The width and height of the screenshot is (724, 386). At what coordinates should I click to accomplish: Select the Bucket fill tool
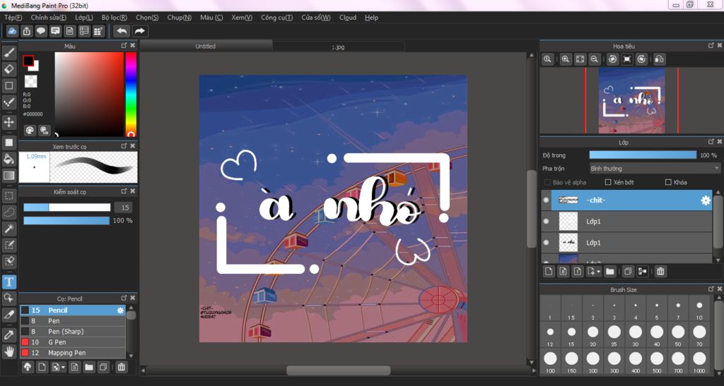8,159
